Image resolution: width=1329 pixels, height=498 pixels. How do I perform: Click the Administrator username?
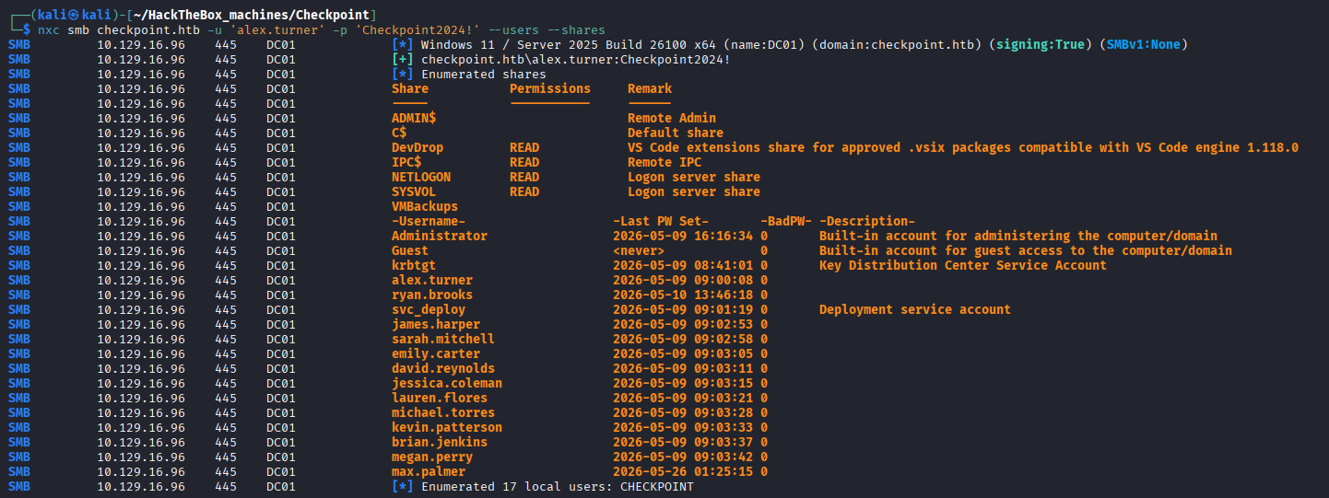[x=440, y=236]
